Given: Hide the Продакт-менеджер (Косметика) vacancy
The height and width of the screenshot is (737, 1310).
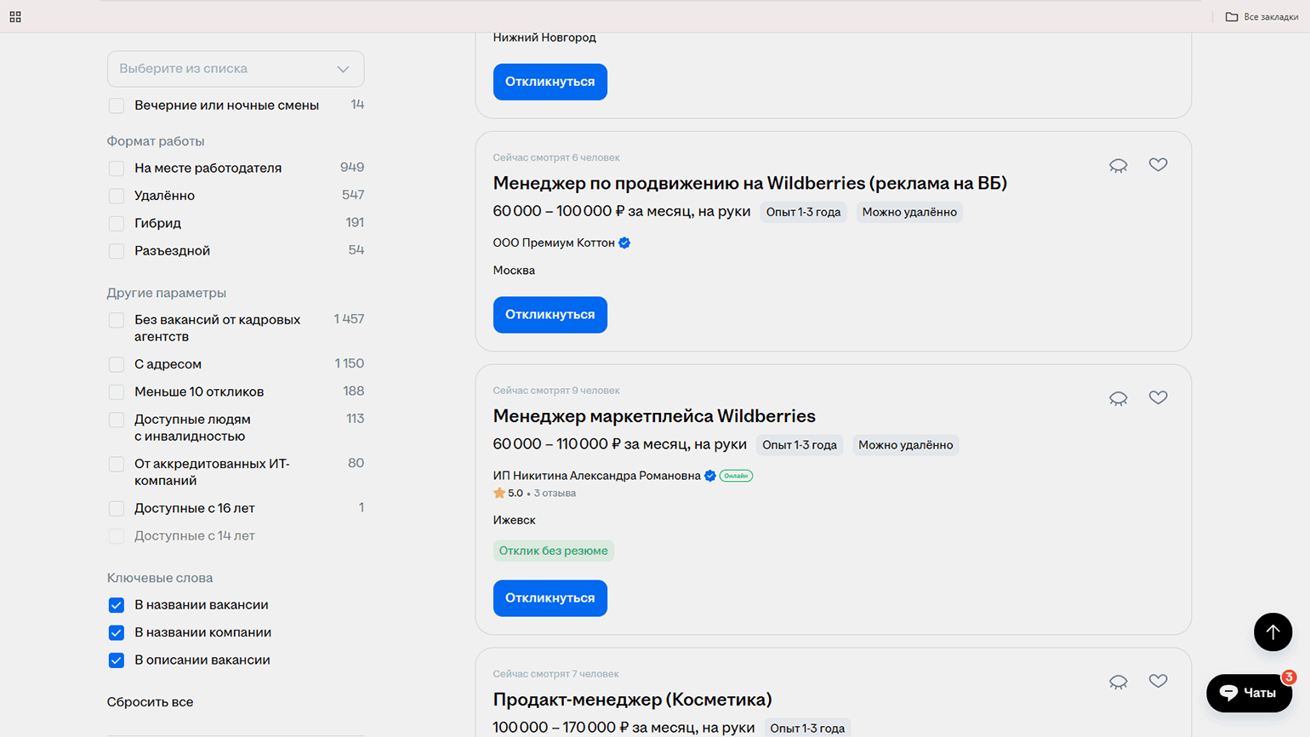Looking at the screenshot, I should pos(1118,682).
